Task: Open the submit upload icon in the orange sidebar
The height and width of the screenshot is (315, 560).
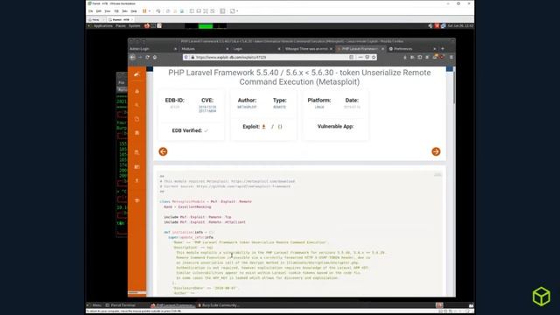Action: [136, 181]
